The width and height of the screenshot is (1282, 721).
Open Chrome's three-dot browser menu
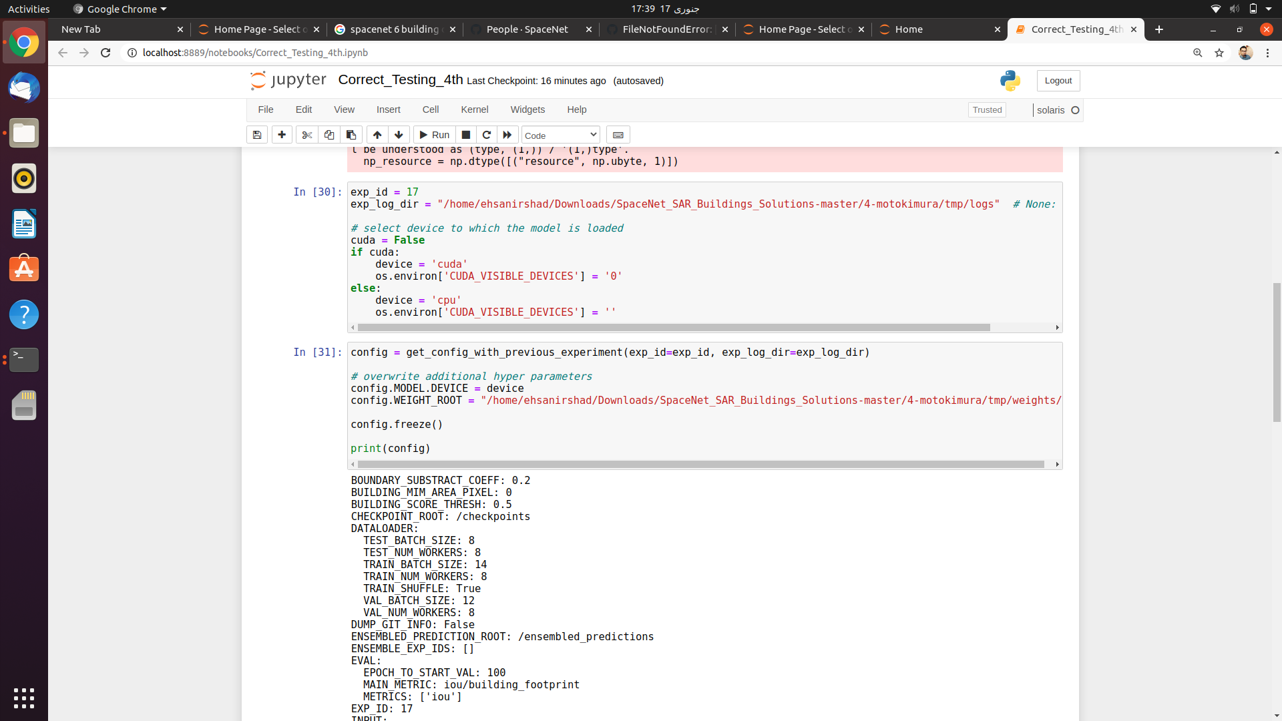click(x=1267, y=53)
